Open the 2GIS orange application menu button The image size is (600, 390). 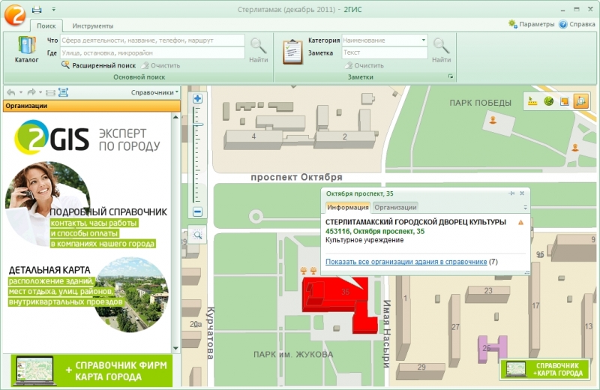pyautogui.click(x=14, y=14)
